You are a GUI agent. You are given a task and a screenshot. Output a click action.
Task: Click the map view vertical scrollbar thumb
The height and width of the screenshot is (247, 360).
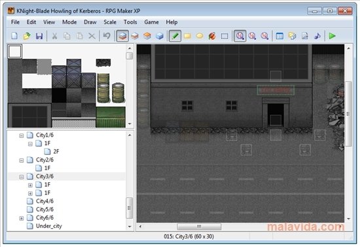(x=348, y=114)
